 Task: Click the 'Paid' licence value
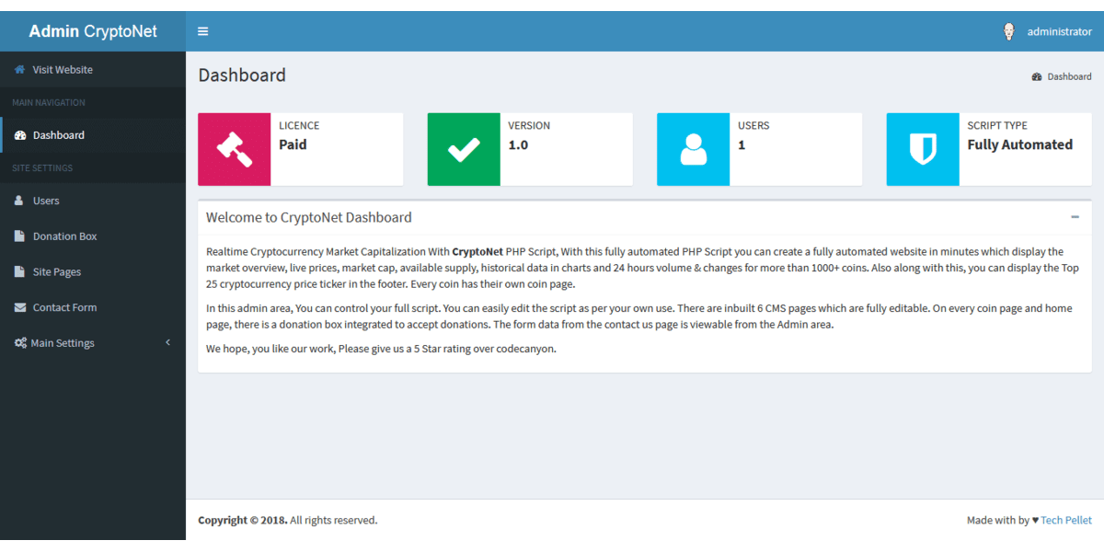(293, 144)
